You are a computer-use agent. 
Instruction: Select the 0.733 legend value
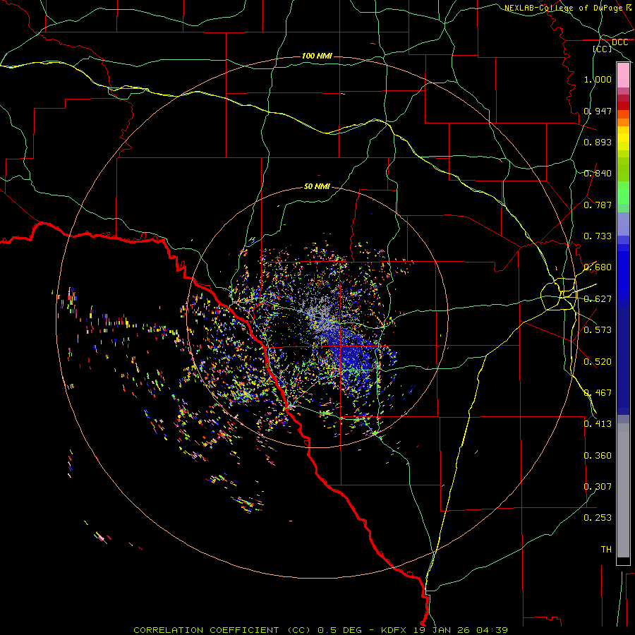click(598, 236)
